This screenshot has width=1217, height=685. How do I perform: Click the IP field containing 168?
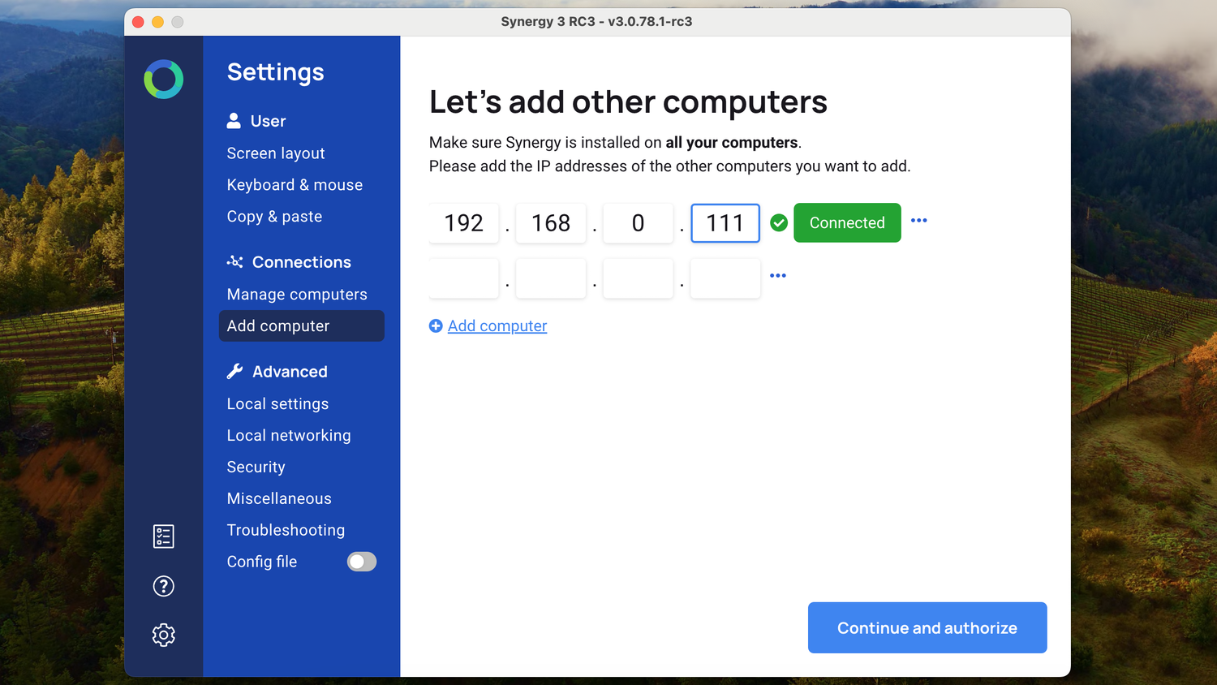(551, 223)
